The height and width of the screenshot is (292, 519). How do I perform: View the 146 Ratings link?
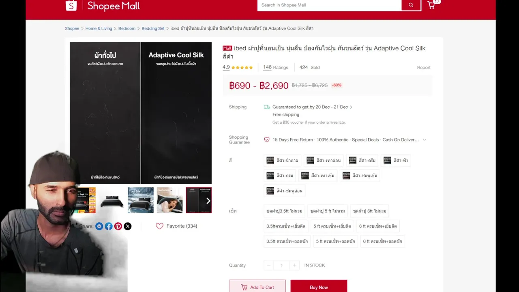pos(276,67)
